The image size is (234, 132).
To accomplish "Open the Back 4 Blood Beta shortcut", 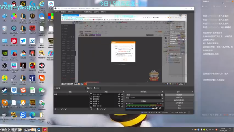I will click(42, 68).
